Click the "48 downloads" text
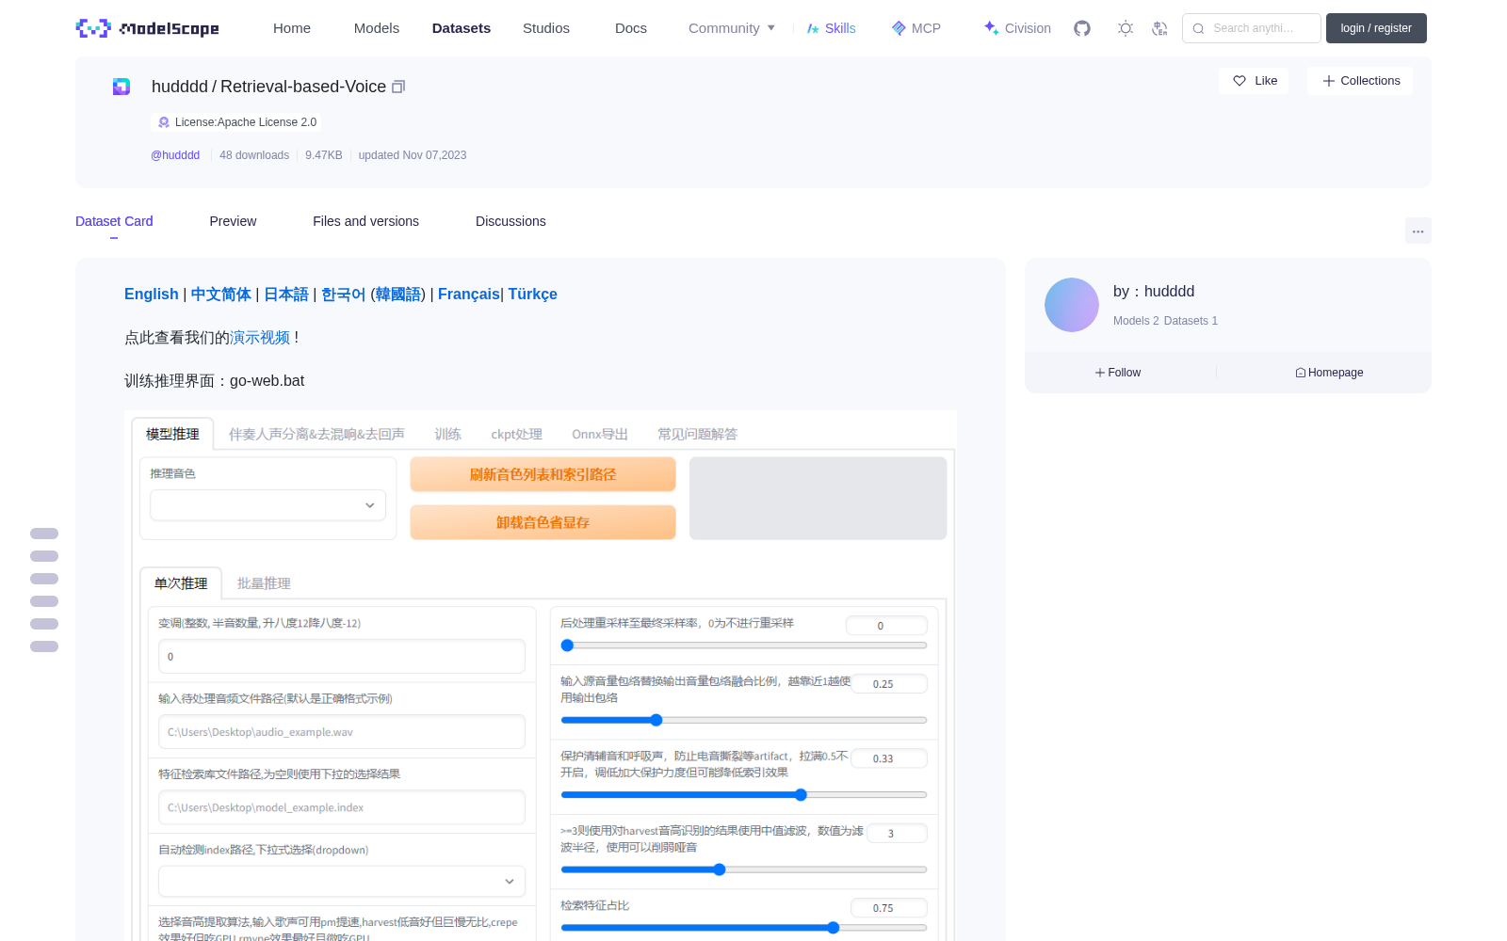Viewport: 1507px width, 941px height. pos(254,155)
